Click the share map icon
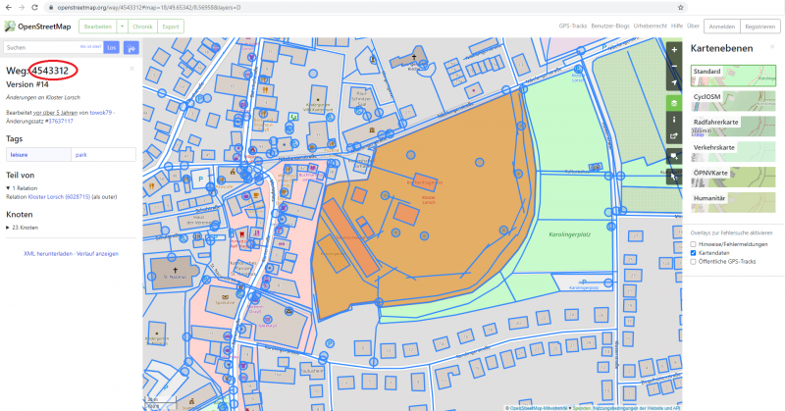785x411 pixels. click(x=673, y=137)
